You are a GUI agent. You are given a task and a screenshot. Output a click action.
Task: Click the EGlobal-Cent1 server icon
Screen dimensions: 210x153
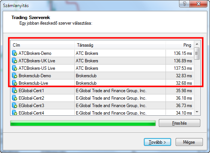click(15, 91)
